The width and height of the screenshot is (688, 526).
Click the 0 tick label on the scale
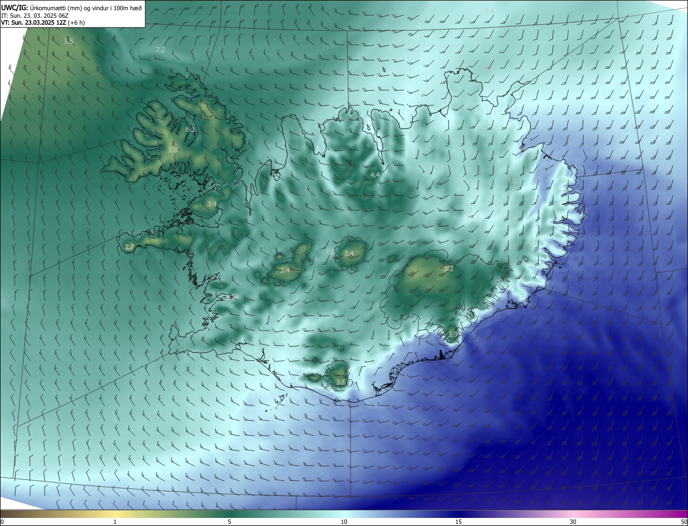[2, 522]
